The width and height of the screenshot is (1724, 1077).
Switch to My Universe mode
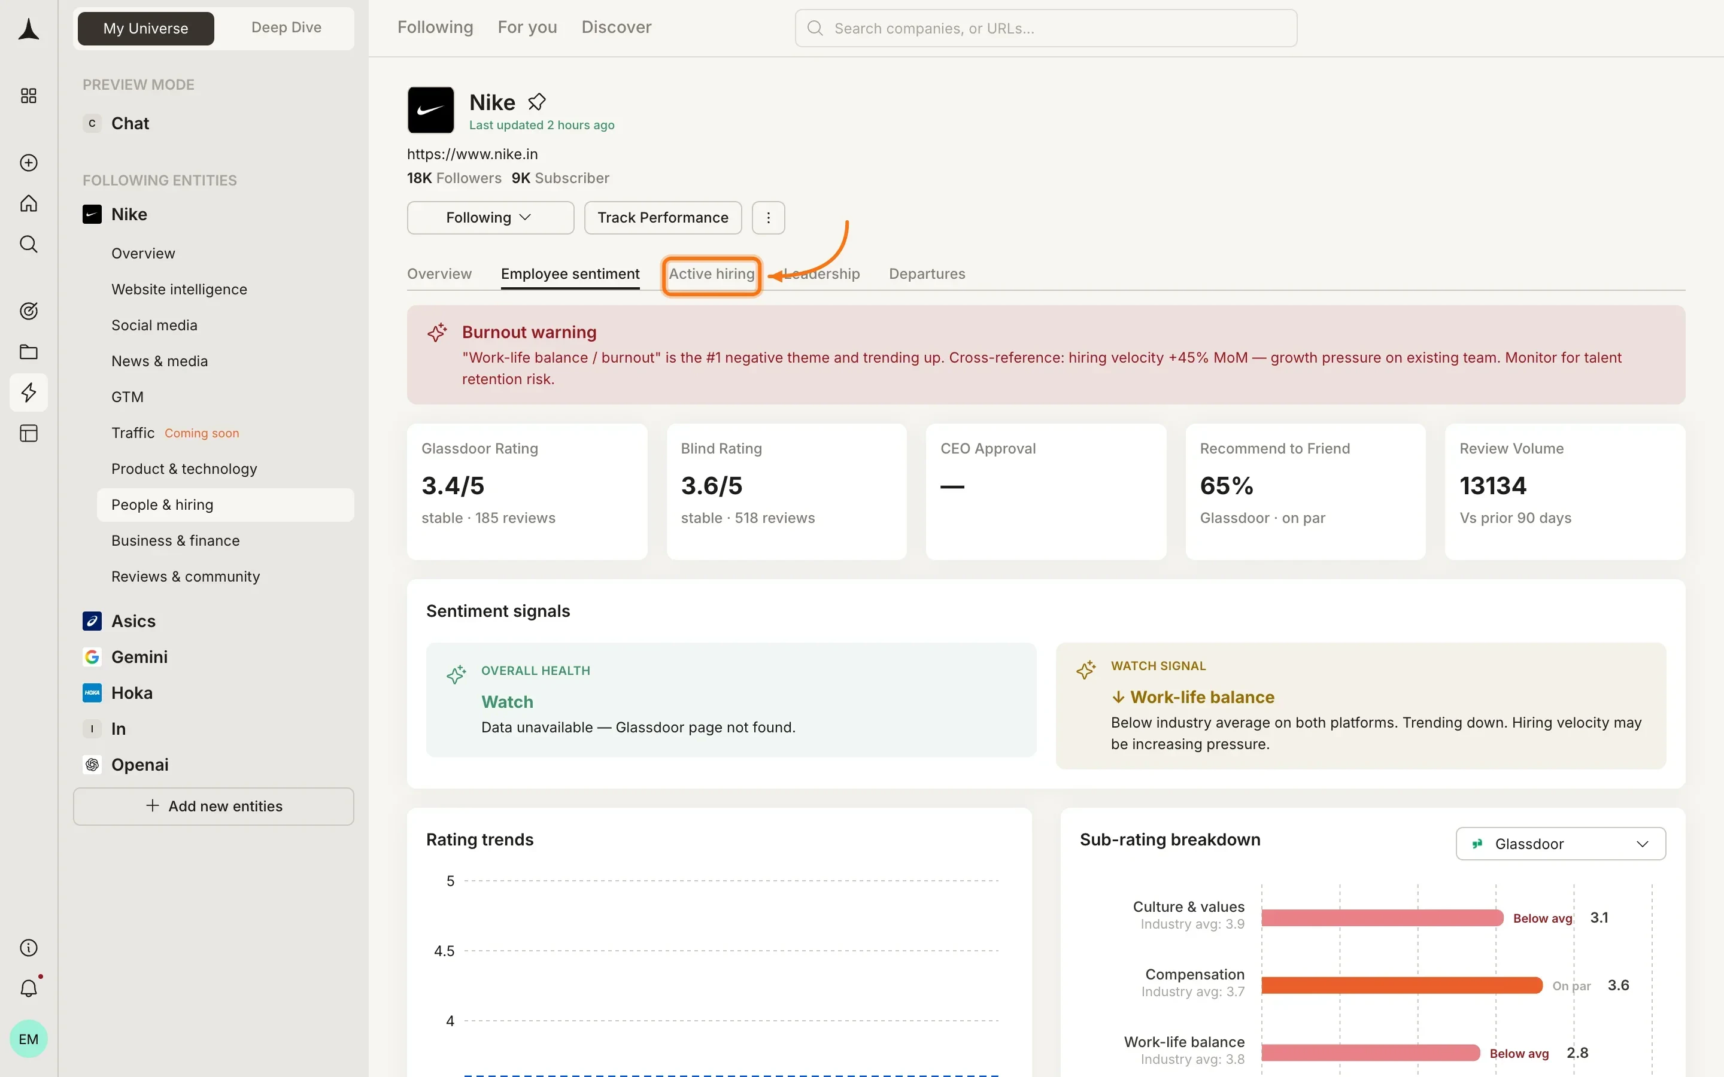coord(146,29)
